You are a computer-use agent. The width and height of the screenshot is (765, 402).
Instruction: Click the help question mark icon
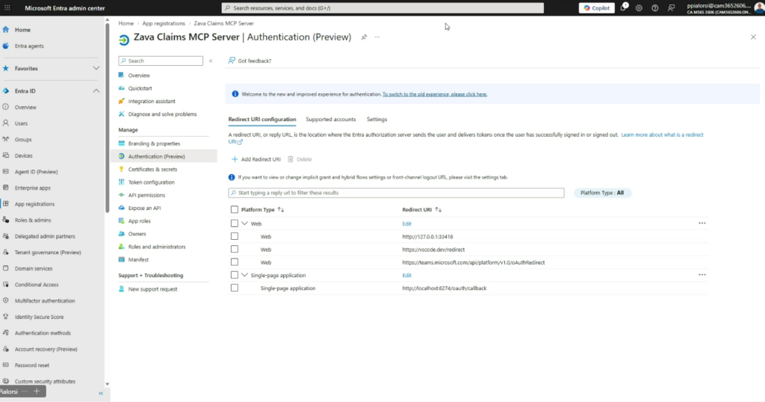coord(654,7)
